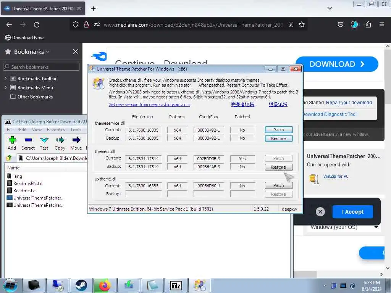Click the 7-Zip Extract button
This screenshot has height=293, width=391.
(28, 143)
